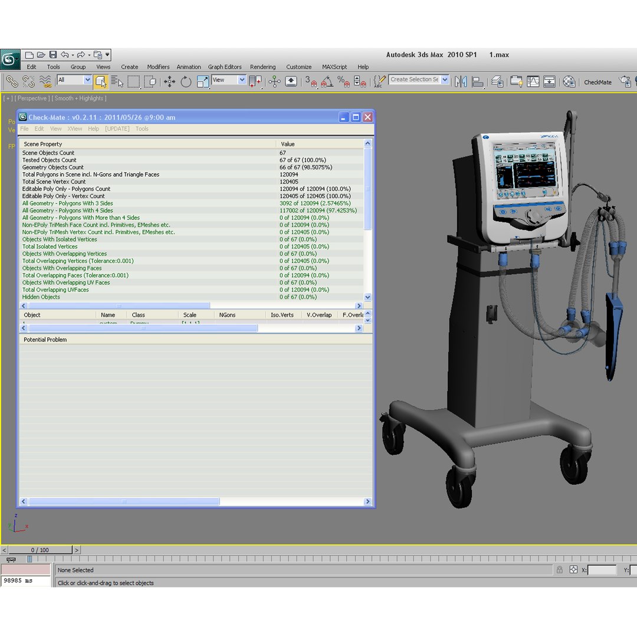Click the Smooth + Highlights shading label

click(x=79, y=98)
